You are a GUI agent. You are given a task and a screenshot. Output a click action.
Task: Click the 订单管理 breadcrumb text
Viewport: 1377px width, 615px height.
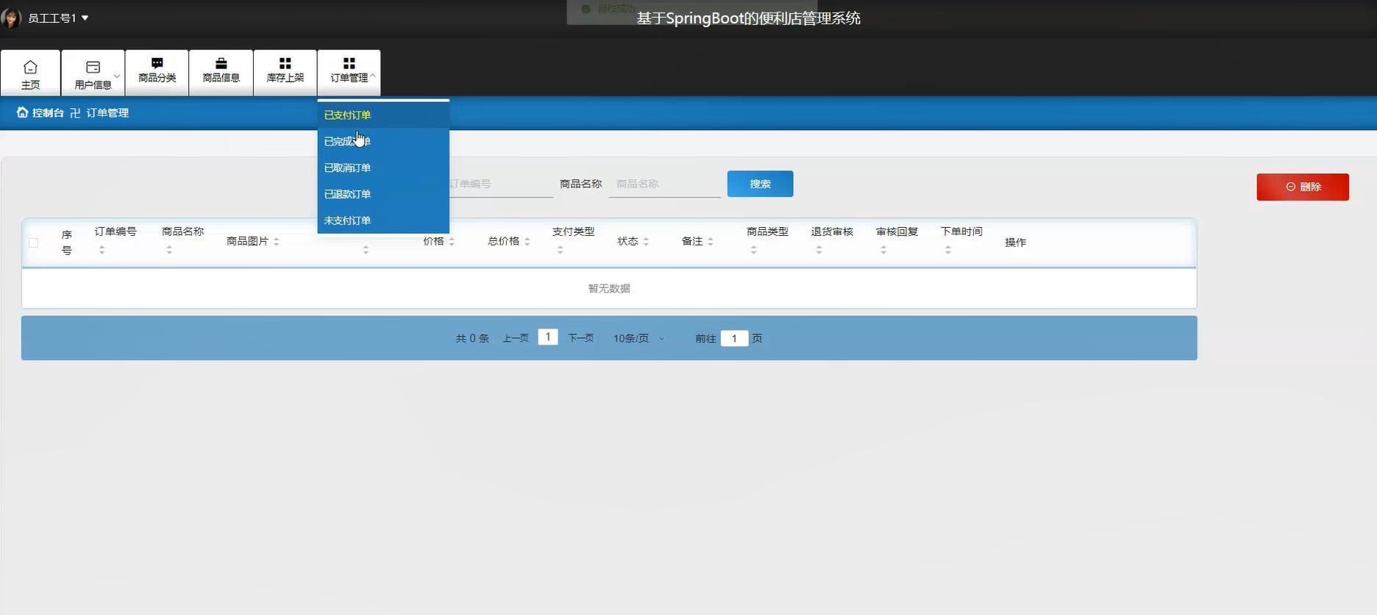tap(107, 112)
